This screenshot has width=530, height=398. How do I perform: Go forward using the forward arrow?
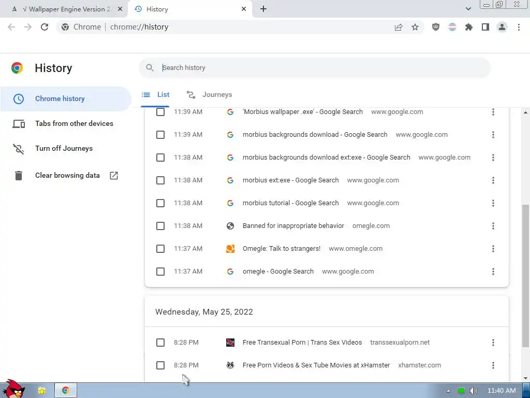(x=28, y=27)
